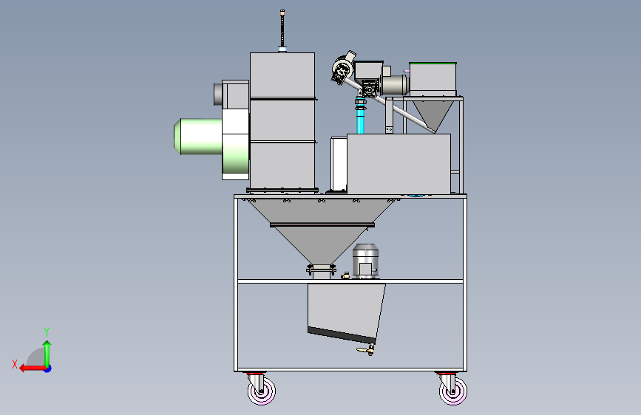Select the left caster wheel
The width and height of the screenshot is (641, 415).
pos(261,391)
